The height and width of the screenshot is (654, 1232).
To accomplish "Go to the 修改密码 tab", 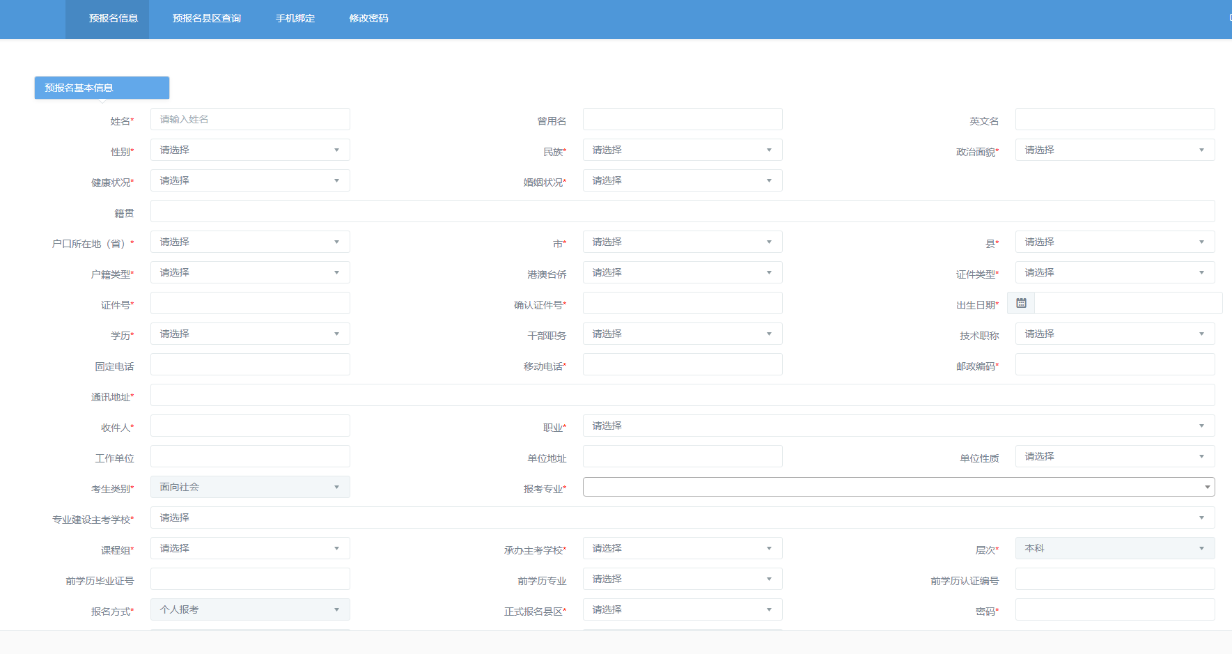I will [368, 18].
